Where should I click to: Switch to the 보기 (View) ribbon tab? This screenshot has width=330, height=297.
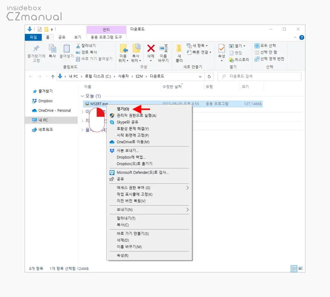click(x=77, y=37)
